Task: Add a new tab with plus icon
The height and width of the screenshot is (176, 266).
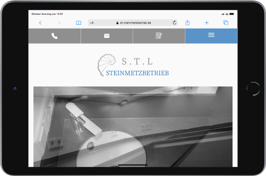Action: point(207,23)
